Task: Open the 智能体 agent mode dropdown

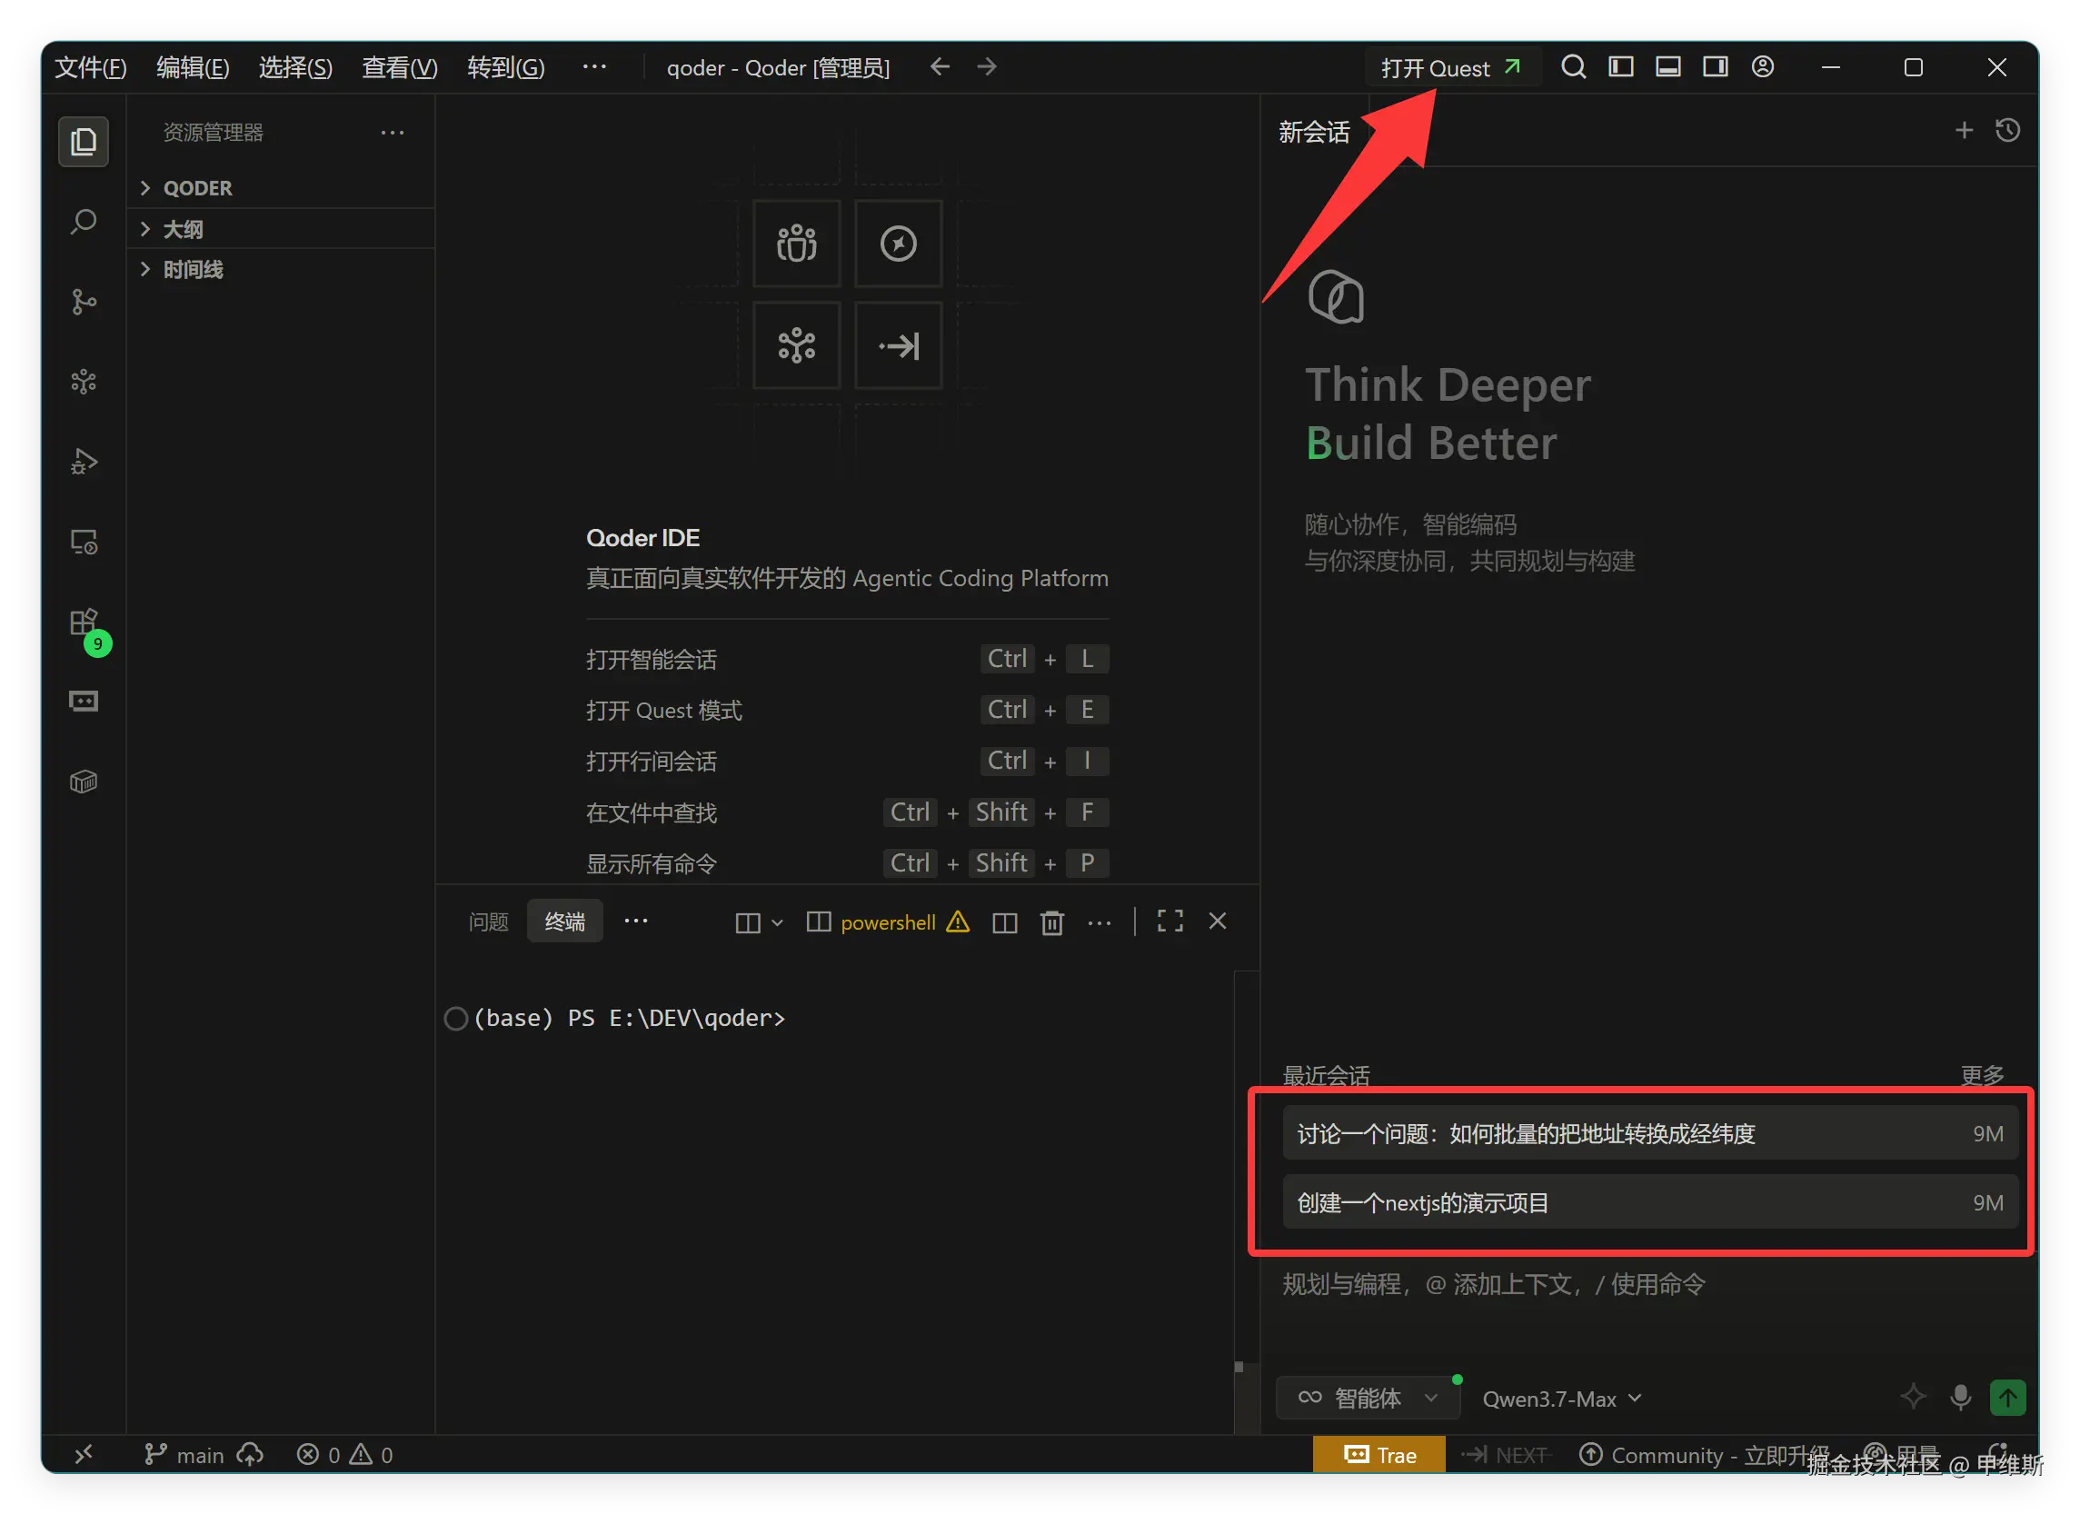Action: click(x=1367, y=1397)
